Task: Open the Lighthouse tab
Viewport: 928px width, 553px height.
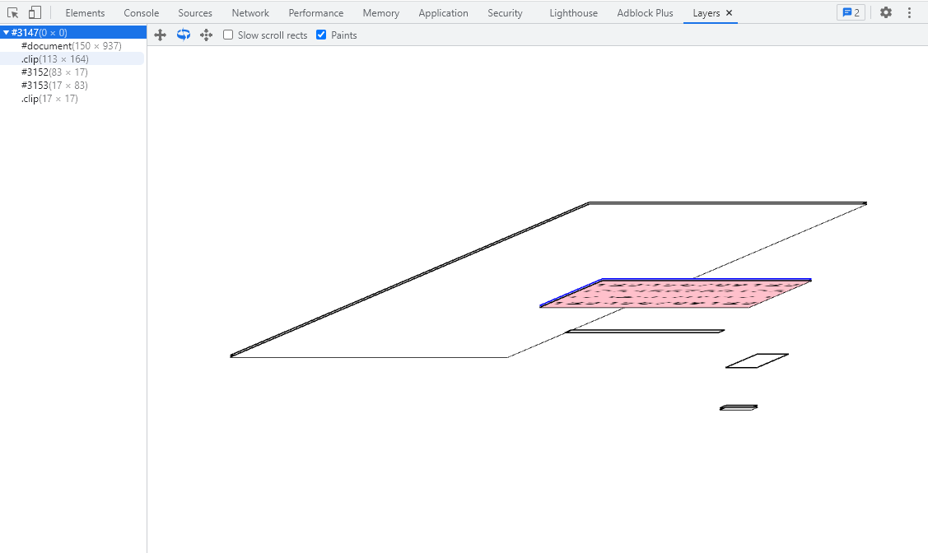Action: (573, 13)
